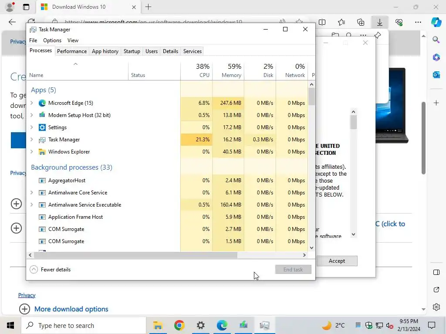
Task: Switch to the Services tab
Action: [192, 51]
